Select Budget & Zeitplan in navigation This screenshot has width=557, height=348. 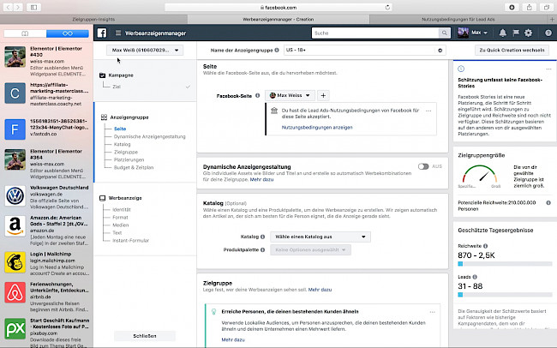(134, 167)
